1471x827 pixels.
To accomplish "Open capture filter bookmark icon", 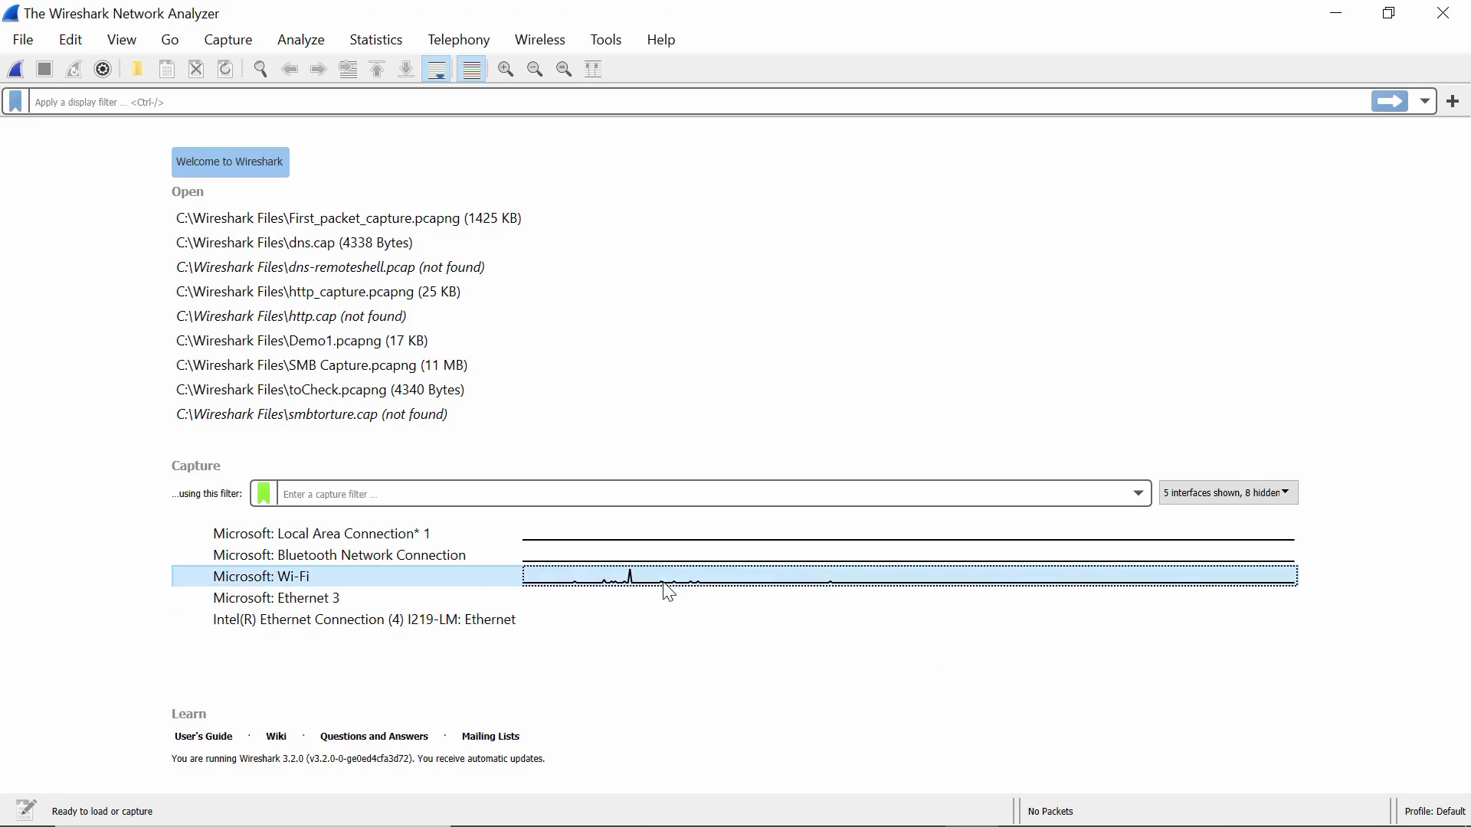I will point(264,493).
